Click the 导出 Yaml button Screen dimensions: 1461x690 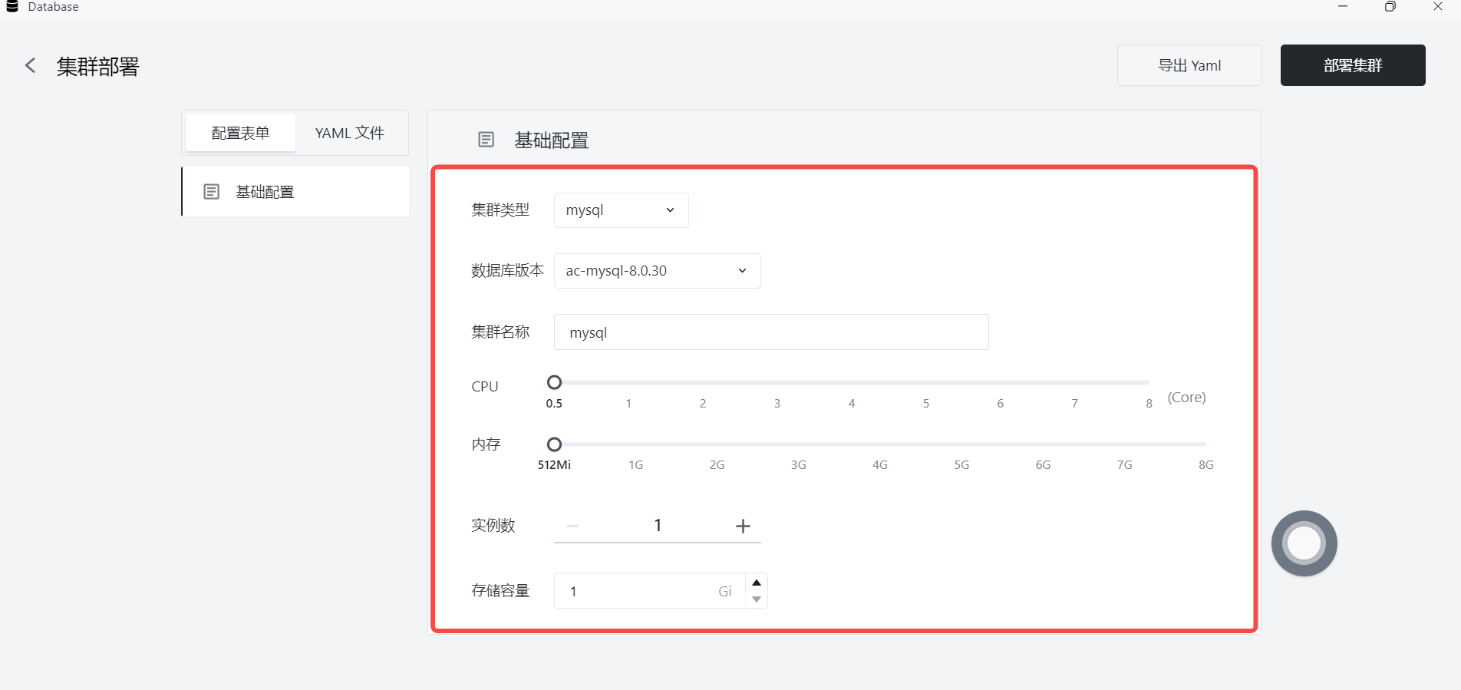[x=1189, y=66]
